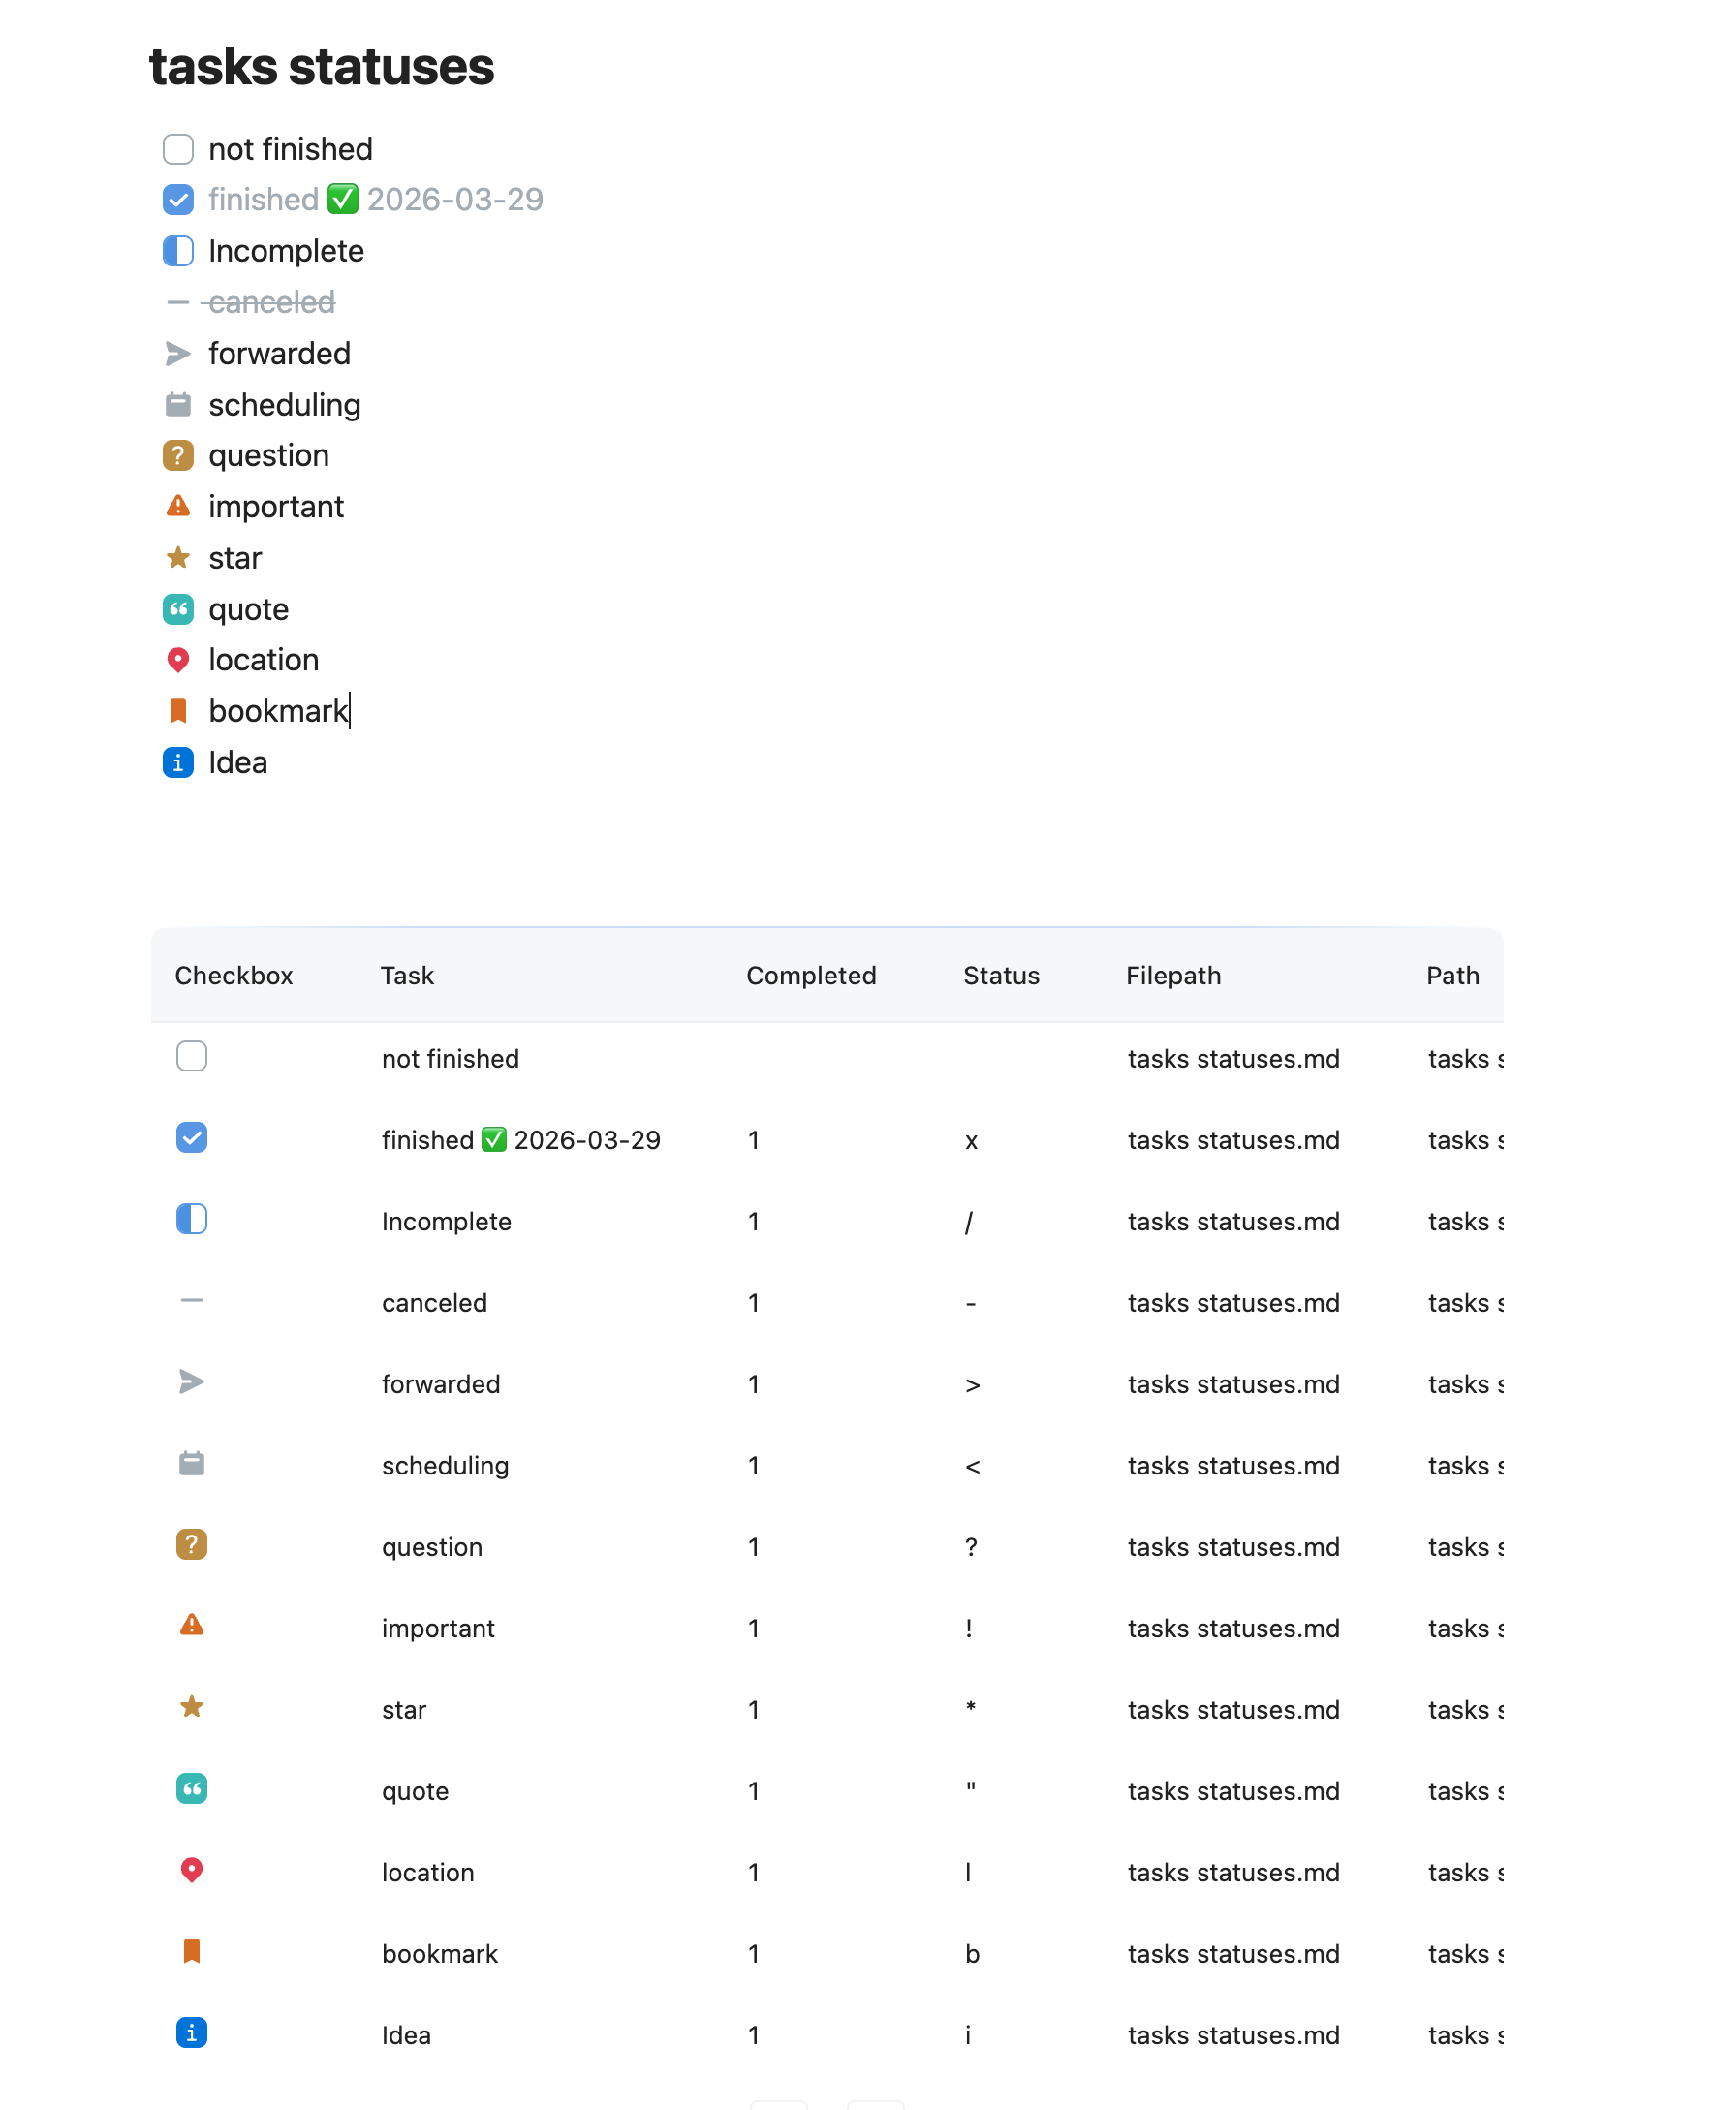Viewport: 1715px width, 2110px height.
Task: Click the scheduling calendar icon
Action: coord(178,405)
